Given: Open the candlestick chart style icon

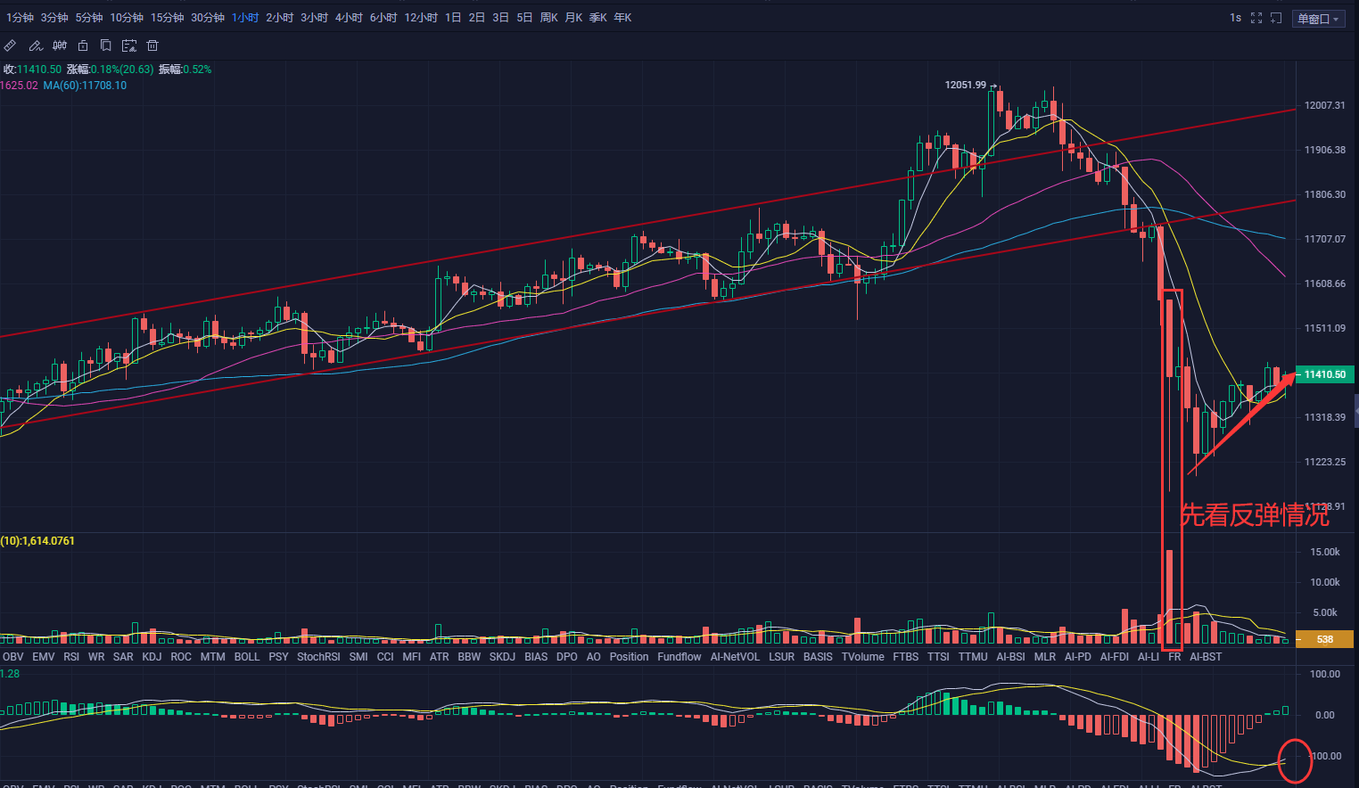Looking at the screenshot, I should point(60,45).
